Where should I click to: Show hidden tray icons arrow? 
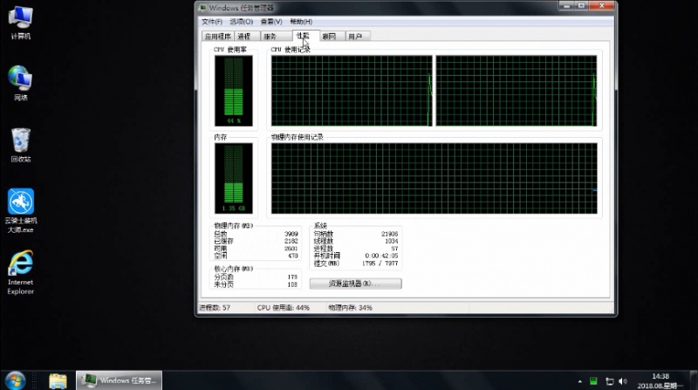coord(579,381)
